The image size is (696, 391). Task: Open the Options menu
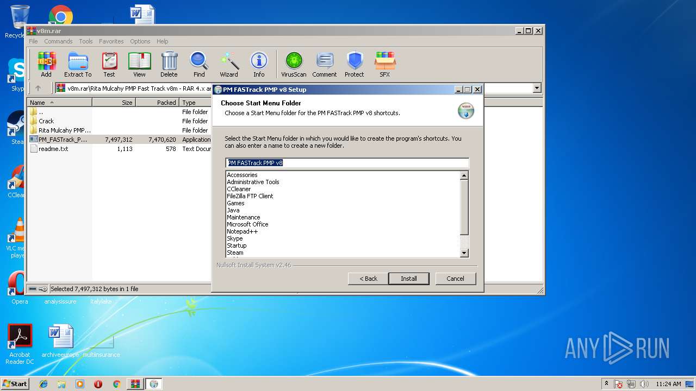coord(140,41)
